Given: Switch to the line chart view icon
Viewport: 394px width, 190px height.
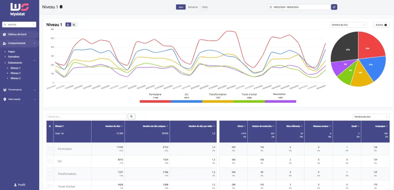Looking at the screenshot, I should click(x=68, y=25).
